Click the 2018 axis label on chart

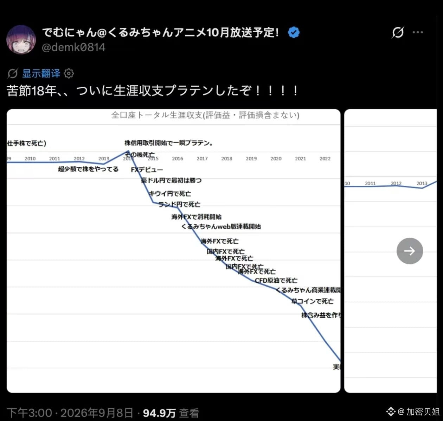click(227, 159)
